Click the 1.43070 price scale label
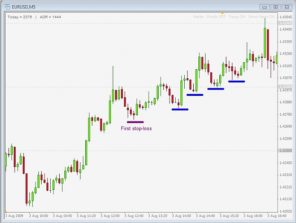Viewport: 296px width, 223px height. coord(286,78)
